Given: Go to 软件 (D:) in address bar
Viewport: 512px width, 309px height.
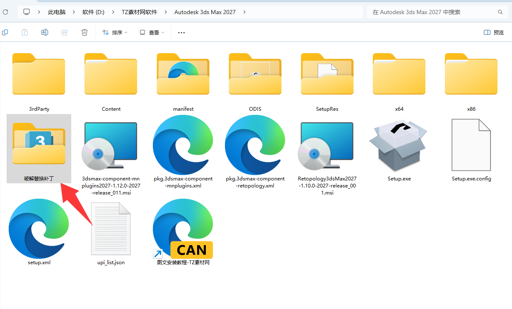Looking at the screenshot, I should [94, 12].
